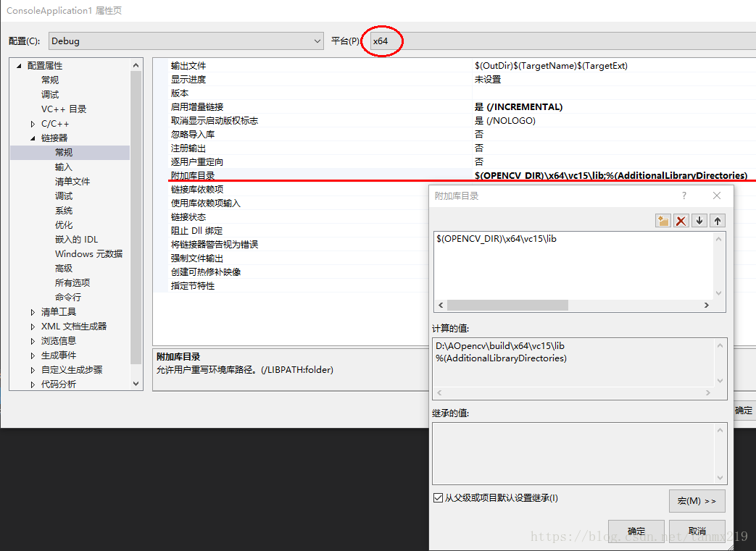Toggle 从父级或项目默认设置继承 checkbox

(x=438, y=498)
